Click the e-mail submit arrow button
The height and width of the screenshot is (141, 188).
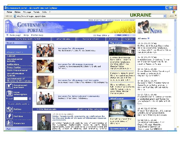click(x=30, y=98)
